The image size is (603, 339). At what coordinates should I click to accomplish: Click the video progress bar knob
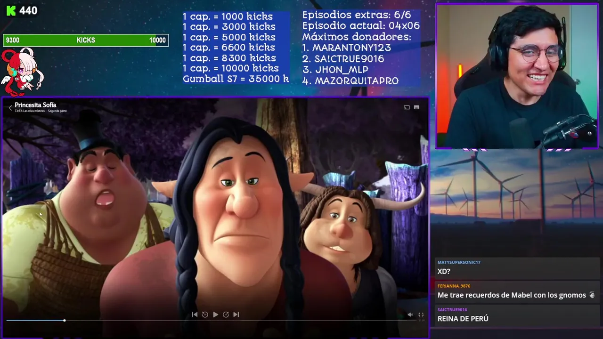[x=64, y=321]
